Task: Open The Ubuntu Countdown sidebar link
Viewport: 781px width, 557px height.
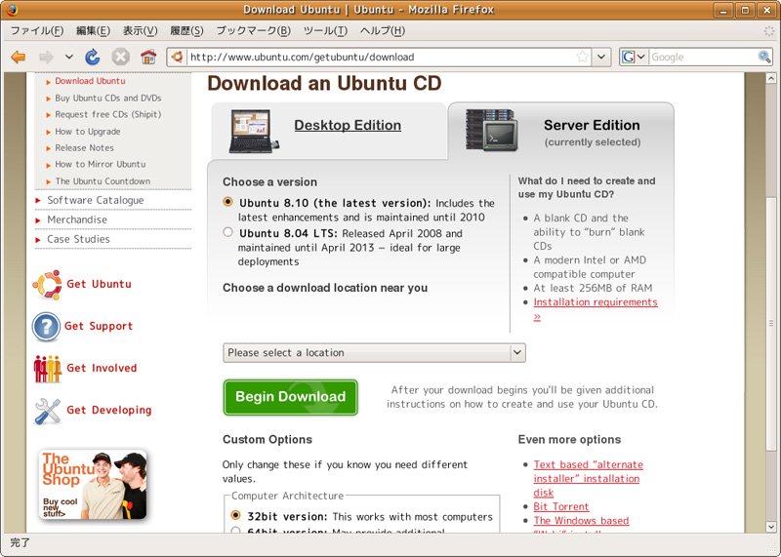Action: [103, 181]
